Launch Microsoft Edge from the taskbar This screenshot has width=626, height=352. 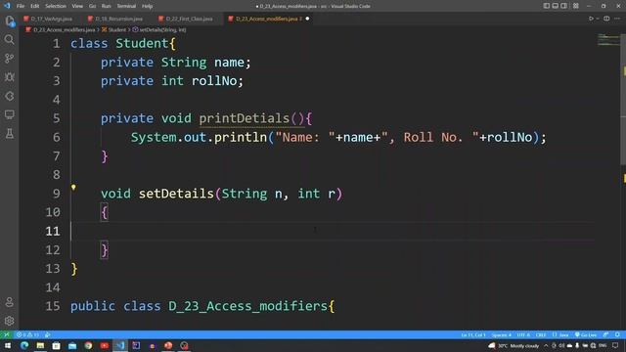24,345
